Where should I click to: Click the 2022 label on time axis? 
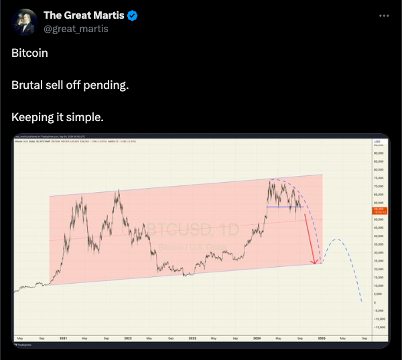pyautogui.click(x=128, y=338)
